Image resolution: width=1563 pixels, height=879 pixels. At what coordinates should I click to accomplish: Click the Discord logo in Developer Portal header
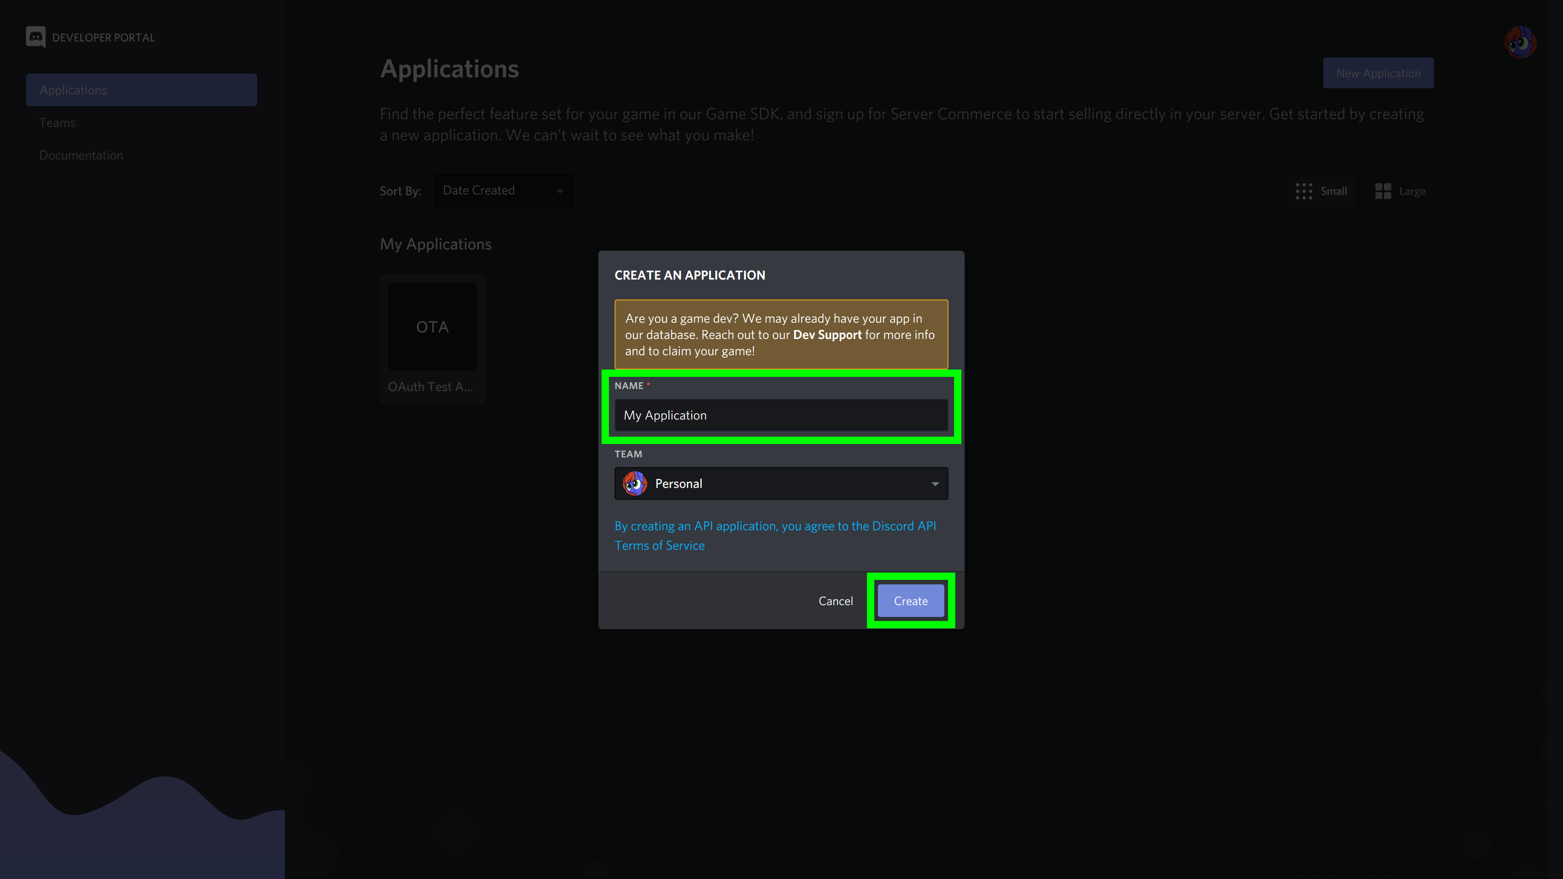pos(36,37)
